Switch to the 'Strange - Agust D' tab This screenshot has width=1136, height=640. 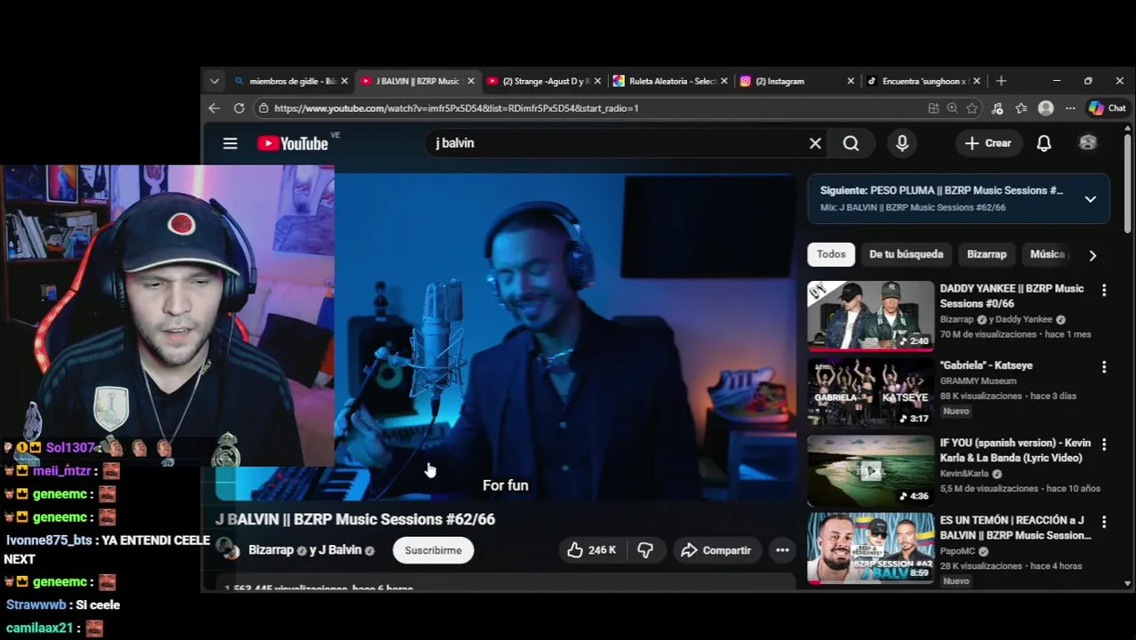[x=542, y=81]
